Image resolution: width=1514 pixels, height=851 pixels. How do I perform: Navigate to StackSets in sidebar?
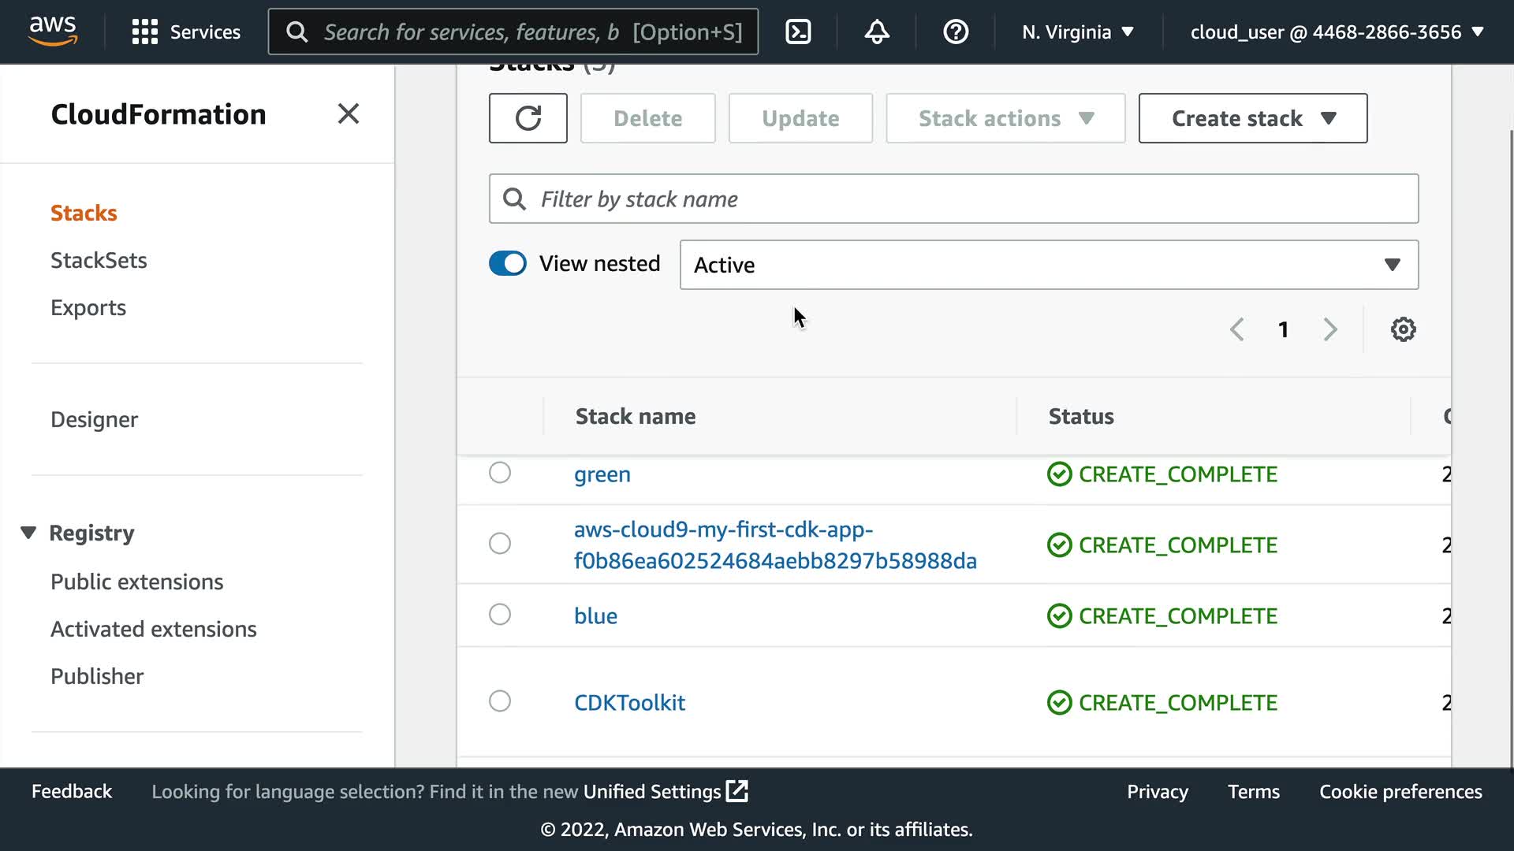(99, 260)
